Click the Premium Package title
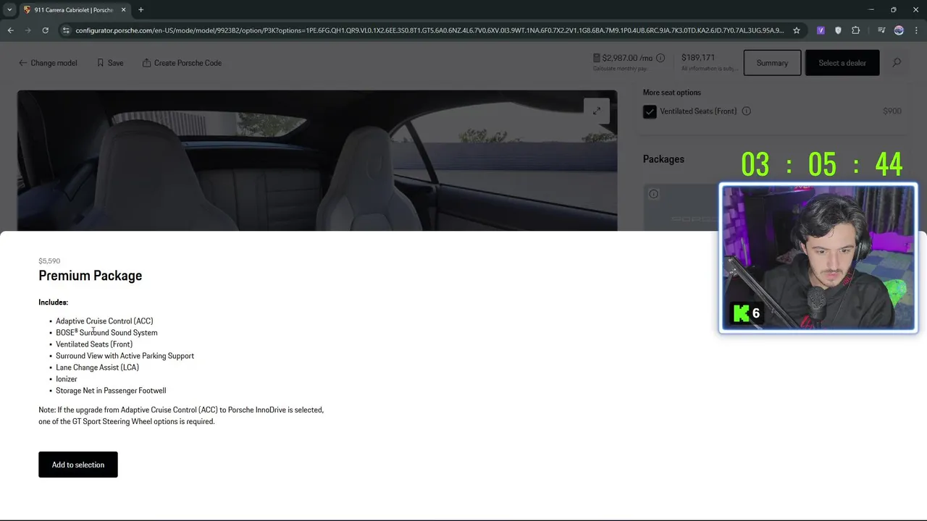 pos(90,276)
